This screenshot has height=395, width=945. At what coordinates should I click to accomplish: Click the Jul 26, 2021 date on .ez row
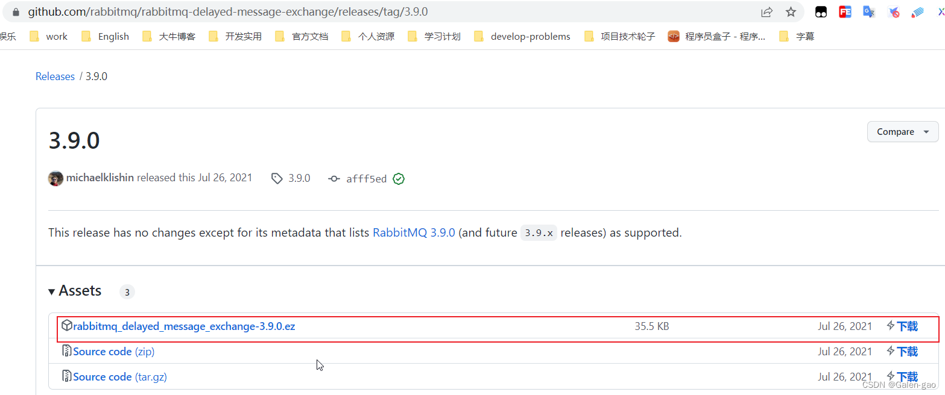click(845, 326)
